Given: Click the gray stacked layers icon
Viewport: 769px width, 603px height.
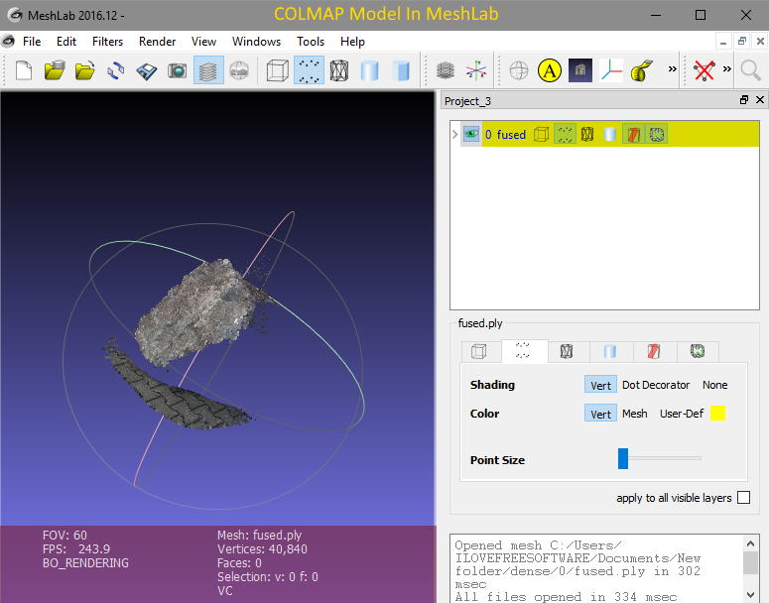Looking at the screenshot, I should point(445,70).
